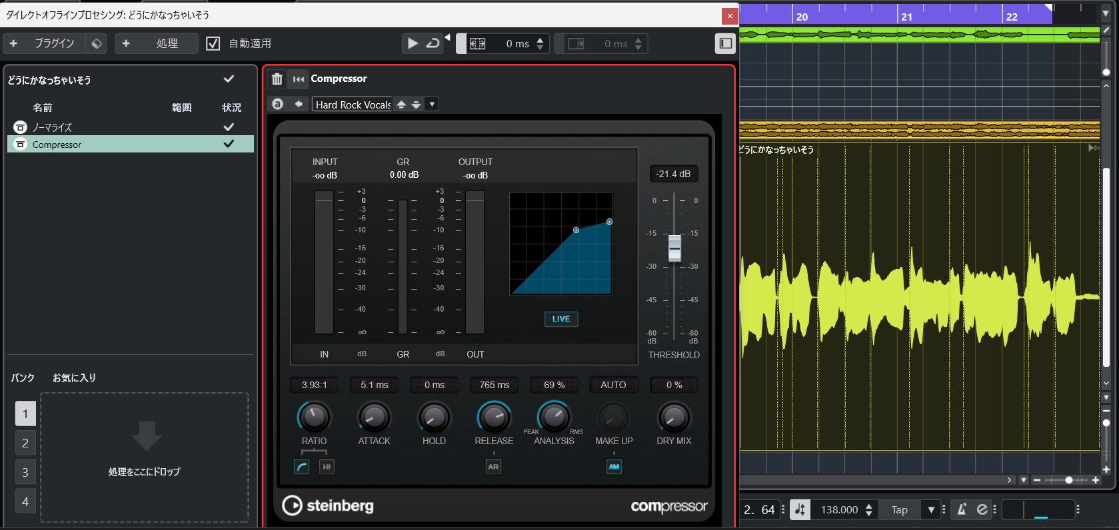Toggle the AM auto make-up button

pos(614,467)
